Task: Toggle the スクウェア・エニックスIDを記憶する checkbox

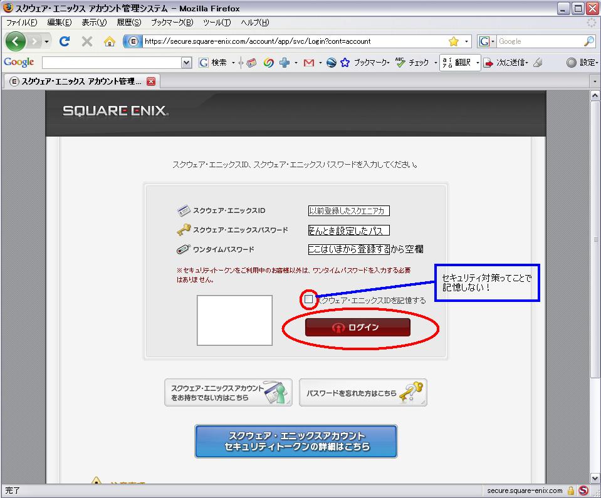Action: 308,299
